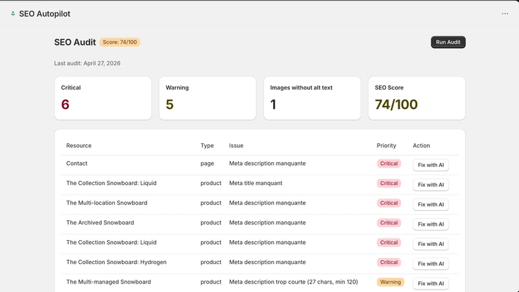Fix Liquid snowboard's missing meta description with AI

(x=431, y=244)
